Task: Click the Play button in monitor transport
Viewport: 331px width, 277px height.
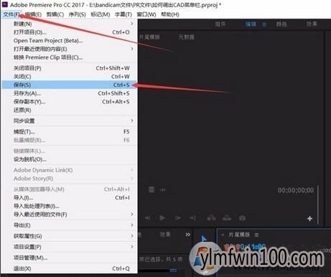Action: tap(162, 218)
